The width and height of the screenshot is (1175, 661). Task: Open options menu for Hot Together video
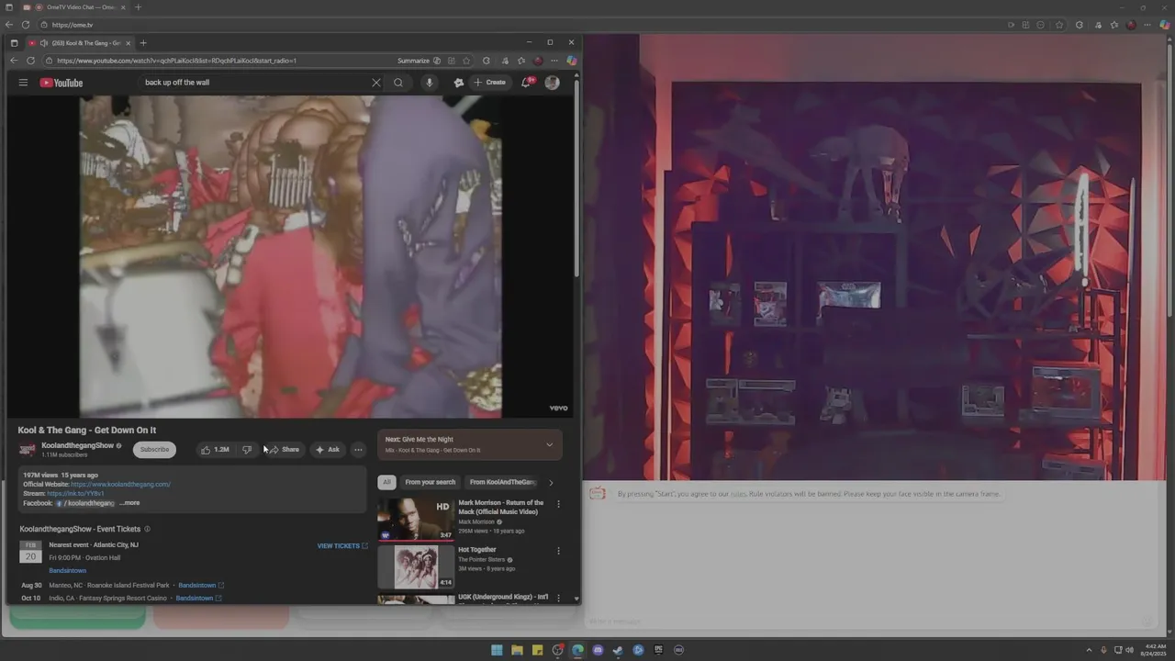tap(558, 551)
